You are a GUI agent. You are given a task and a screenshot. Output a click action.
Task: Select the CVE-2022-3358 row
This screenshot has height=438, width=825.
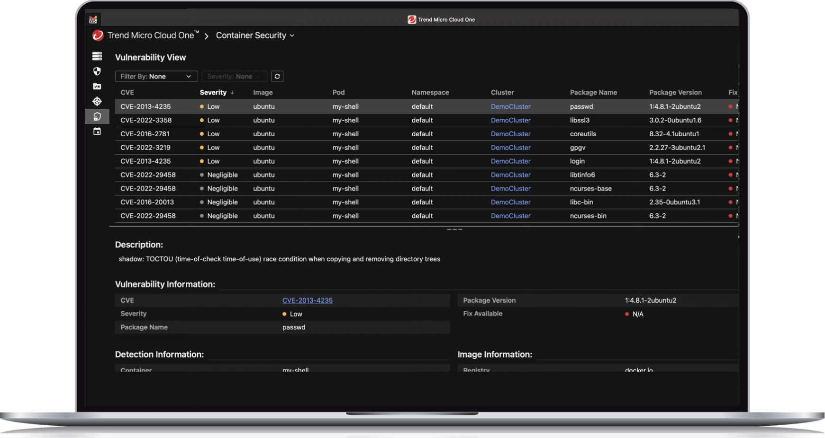tap(426, 120)
